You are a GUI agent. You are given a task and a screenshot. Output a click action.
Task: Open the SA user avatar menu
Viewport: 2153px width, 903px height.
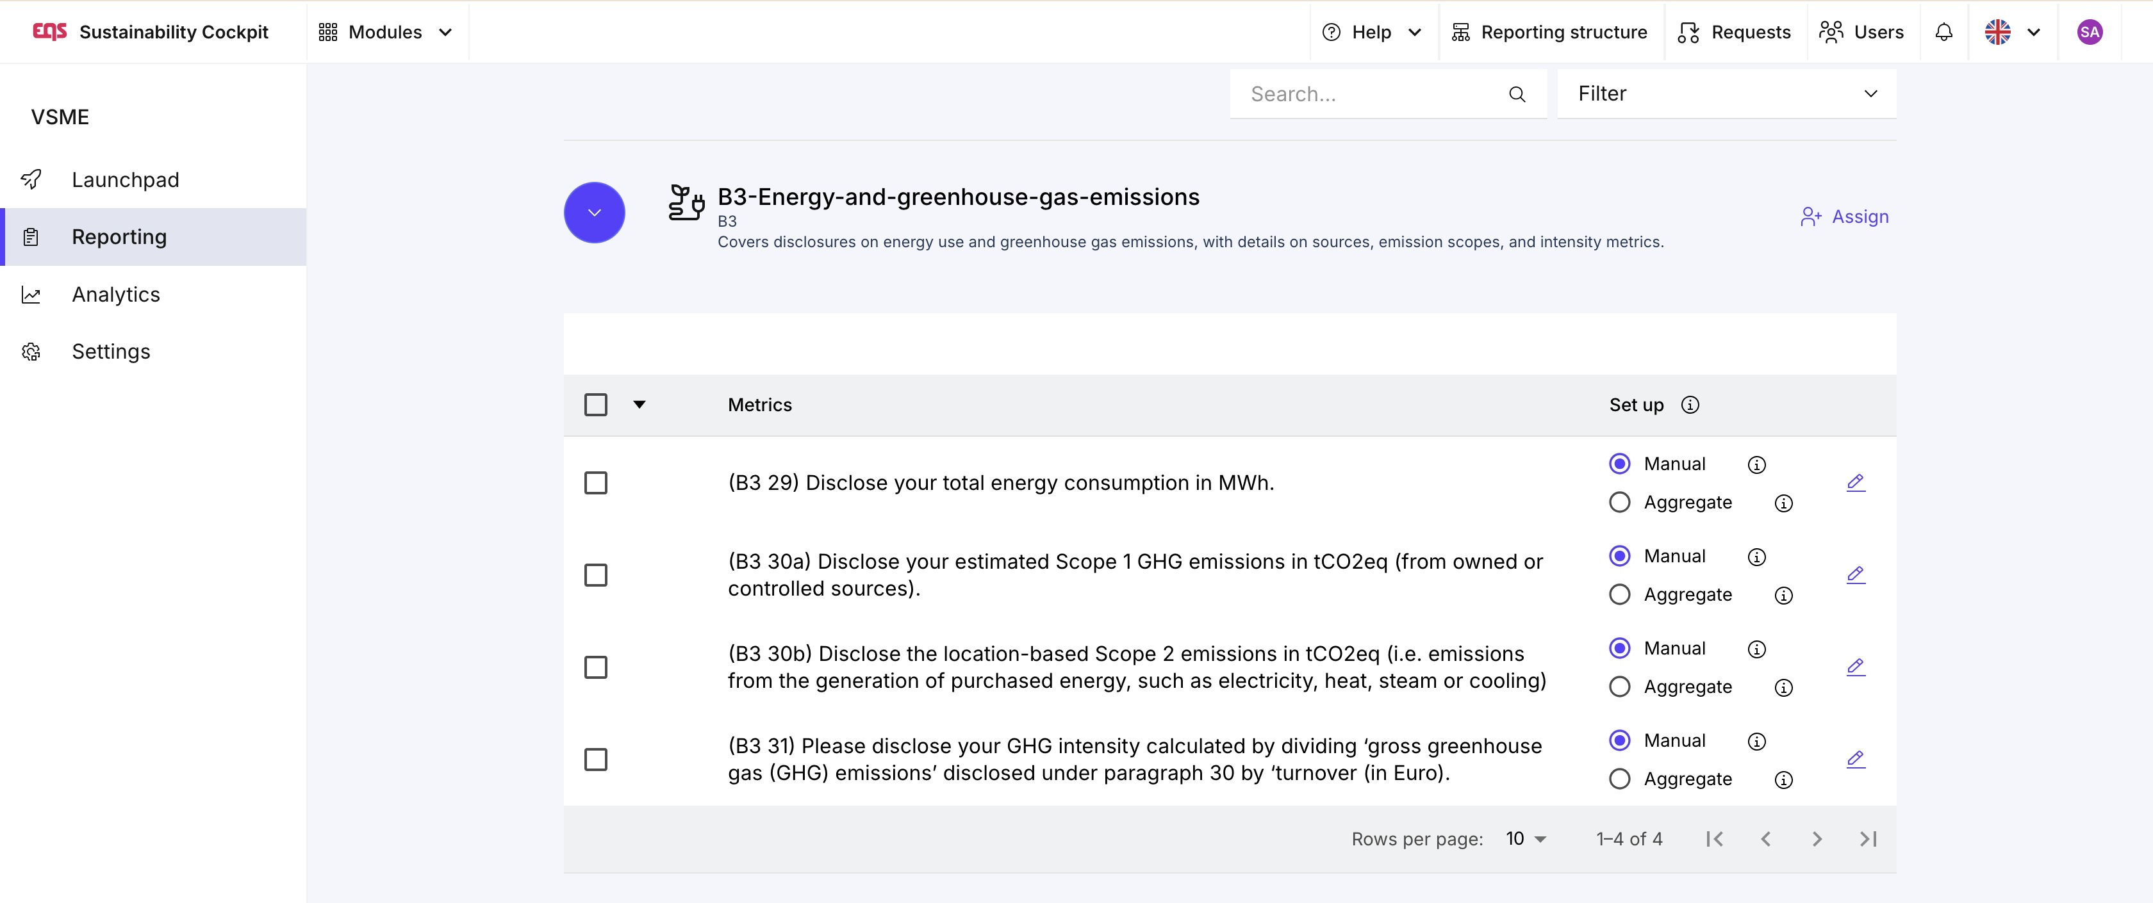point(2089,32)
